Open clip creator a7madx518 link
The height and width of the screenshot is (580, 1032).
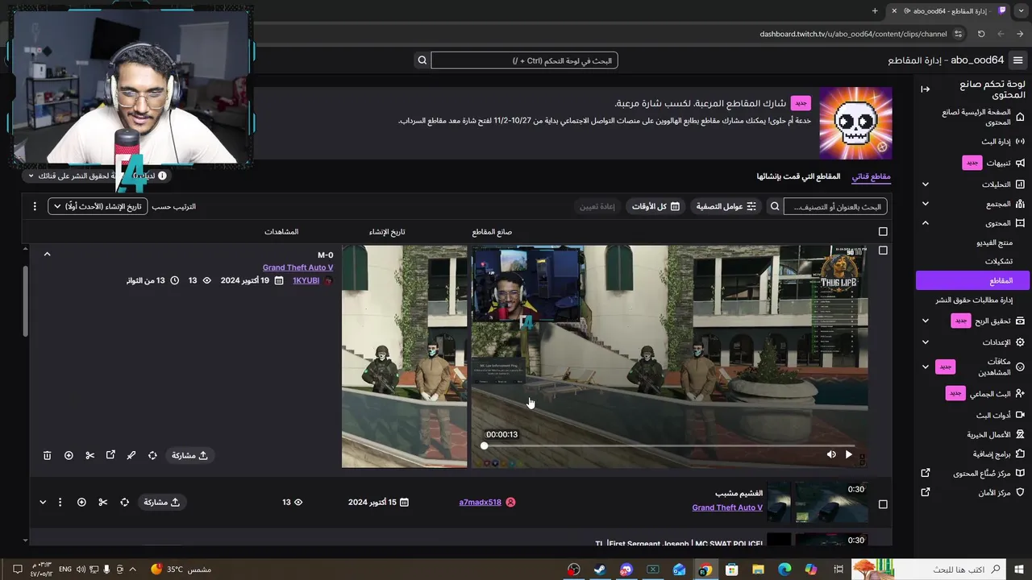[481, 502]
